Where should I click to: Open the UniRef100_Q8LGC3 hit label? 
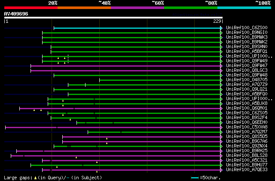coord(247,71)
